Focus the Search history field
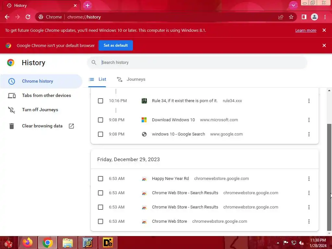Screen dimensions: 332x249 pos(197,63)
